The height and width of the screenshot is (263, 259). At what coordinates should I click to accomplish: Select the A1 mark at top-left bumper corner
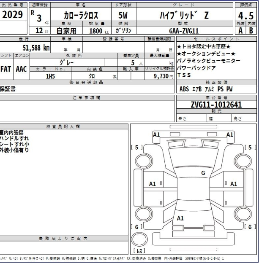pos(156,134)
